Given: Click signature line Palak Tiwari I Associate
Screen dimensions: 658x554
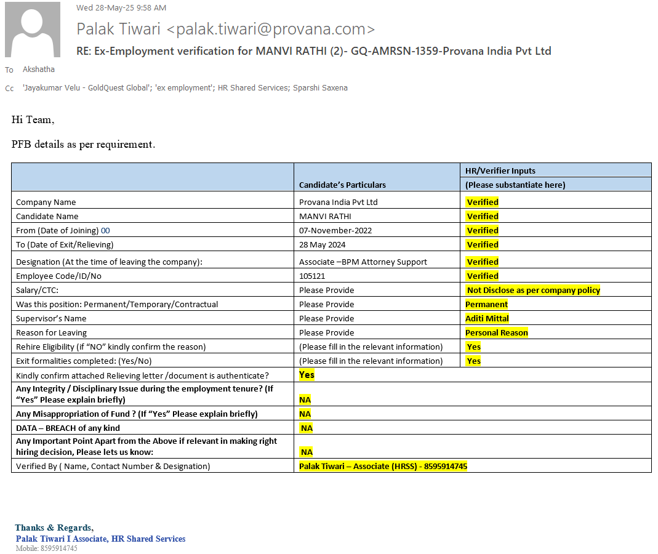Looking at the screenshot, I should tap(100, 539).
